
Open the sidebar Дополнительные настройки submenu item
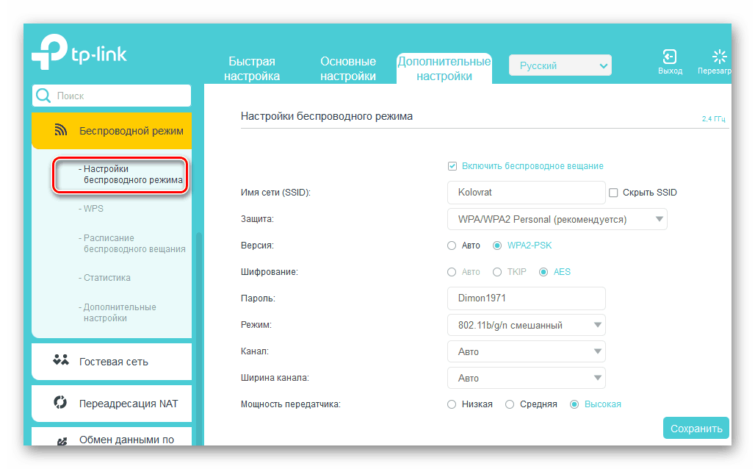(x=118, y=313)
